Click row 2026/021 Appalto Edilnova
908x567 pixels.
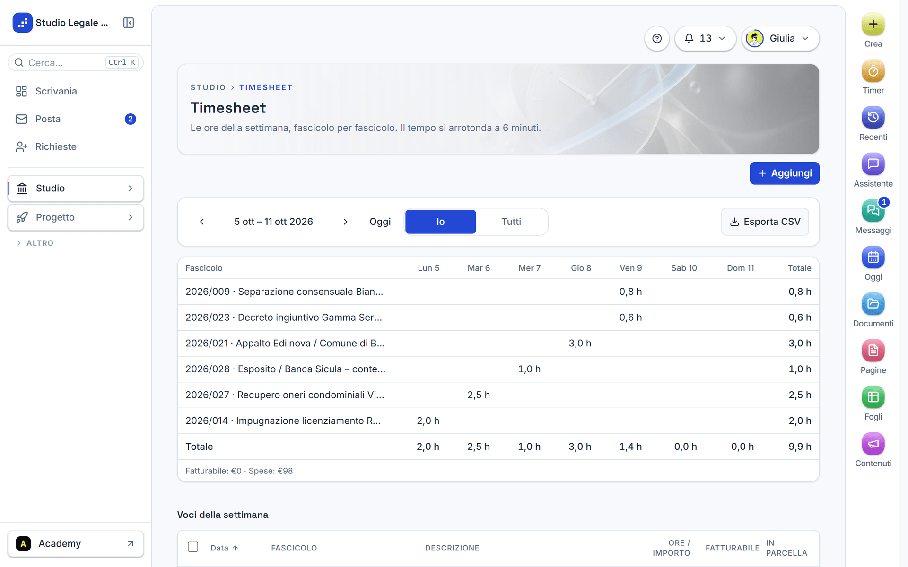tap(498, 344)
